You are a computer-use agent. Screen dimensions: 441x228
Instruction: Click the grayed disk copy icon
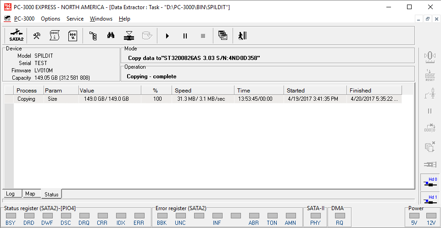click(147, 36)
